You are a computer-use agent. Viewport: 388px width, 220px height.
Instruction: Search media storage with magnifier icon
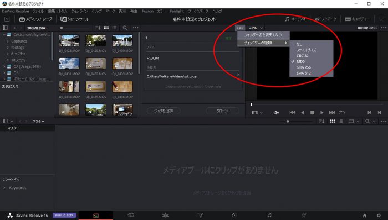(125, 28)
